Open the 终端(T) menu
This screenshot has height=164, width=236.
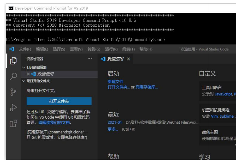point(128,49)
